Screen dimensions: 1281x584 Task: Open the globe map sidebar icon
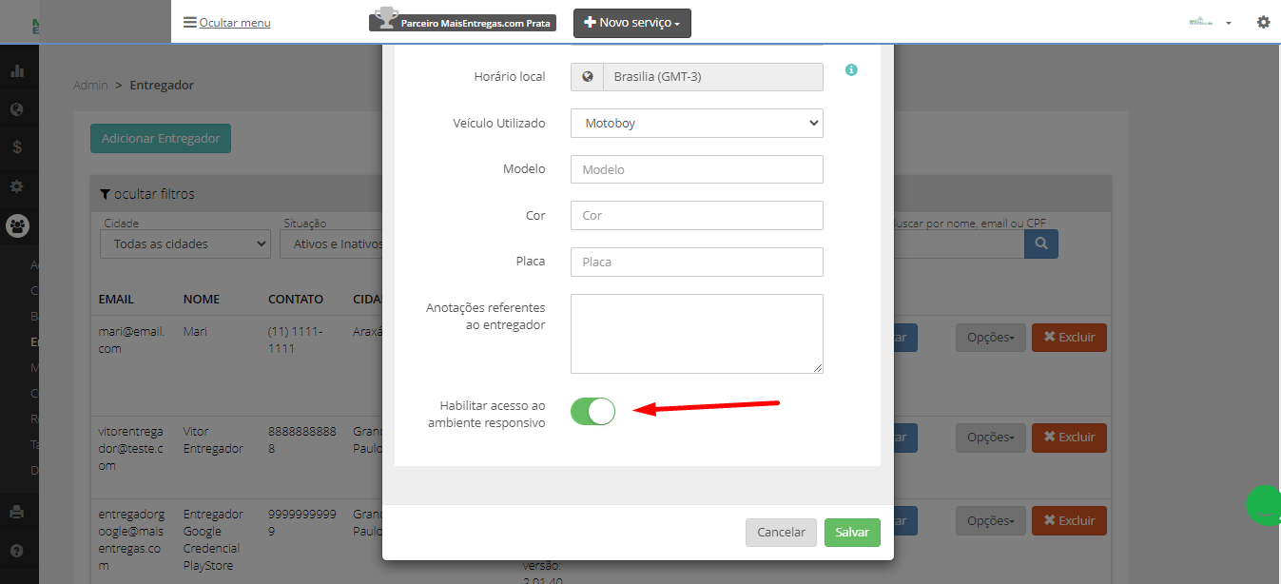click(x=17, y=109)
